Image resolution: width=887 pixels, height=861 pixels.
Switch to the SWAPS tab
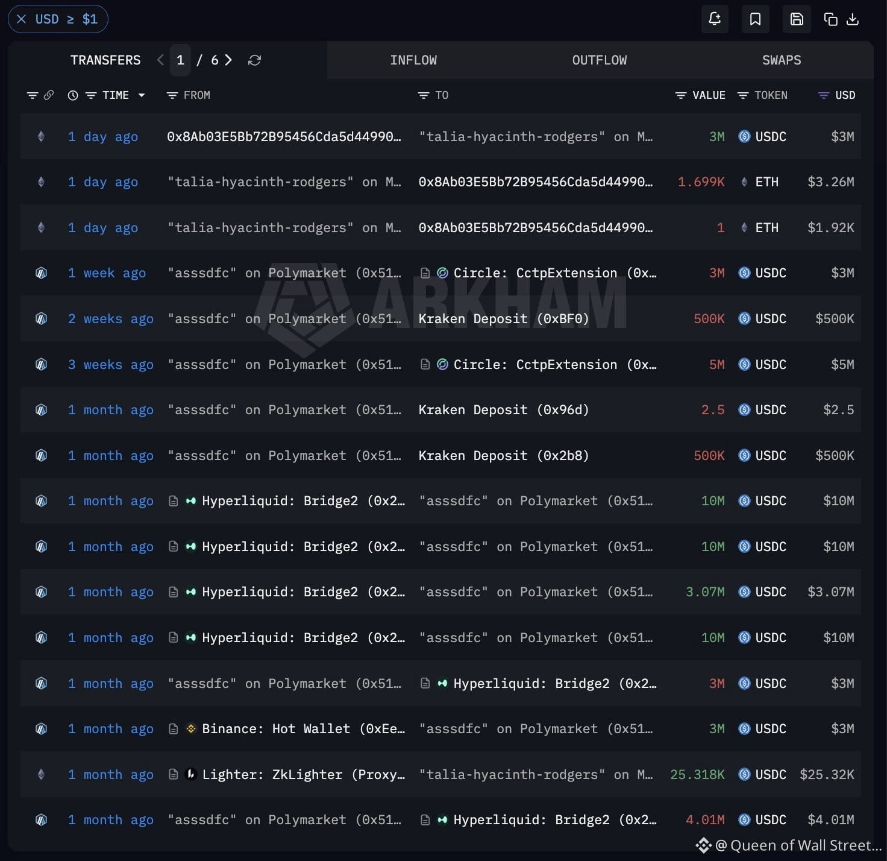pyautogui.click(x=782, y=60)
